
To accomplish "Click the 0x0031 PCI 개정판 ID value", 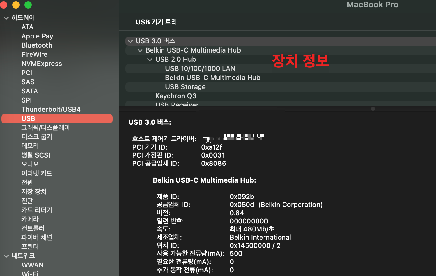I will [x=213, y=155].
